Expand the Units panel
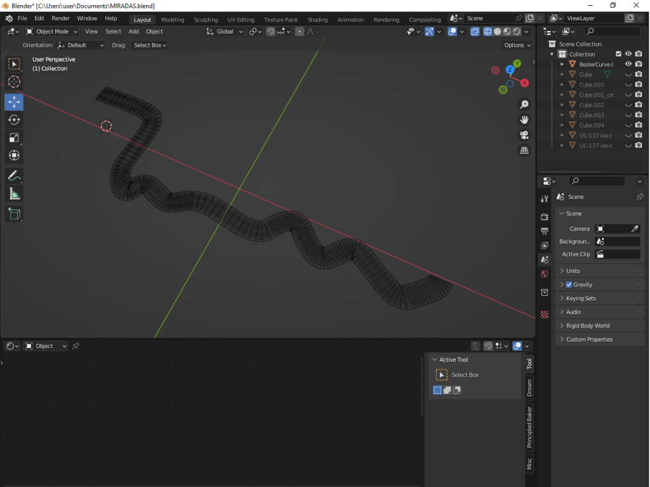This screenshot has height=487, width=650. 573,270
